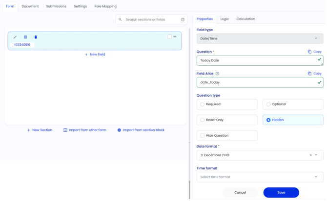The width and height of the screenshot is (327, 201).
Task: Open the Select time format dropdown
Action: pyautogui.click(x=260, y=177)
